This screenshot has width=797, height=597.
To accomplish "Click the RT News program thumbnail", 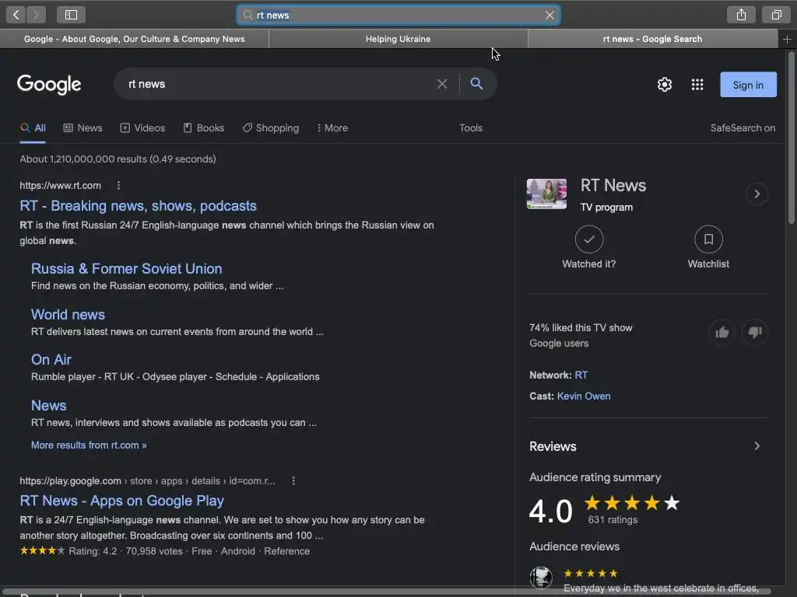I will pyautogui.click(x=546, y=194).
